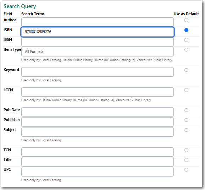Set Title as default search field
This screenshot has height=190, width=205.
(186, 160)
